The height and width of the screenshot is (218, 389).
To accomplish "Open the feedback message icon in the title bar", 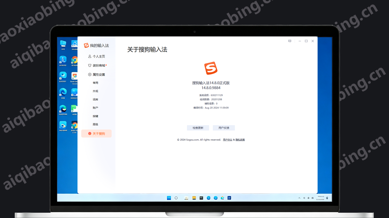I will pos(289,41).
